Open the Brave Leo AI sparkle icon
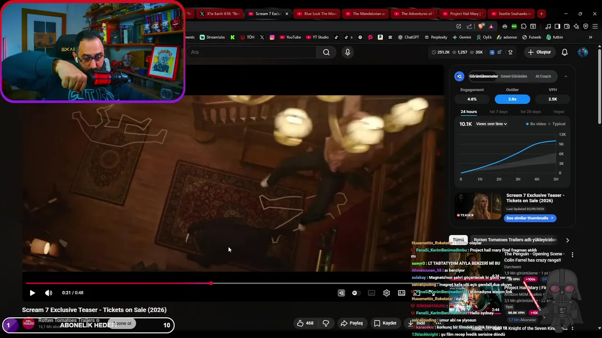This screenshot has height=338, width=602. click(576, 26)
